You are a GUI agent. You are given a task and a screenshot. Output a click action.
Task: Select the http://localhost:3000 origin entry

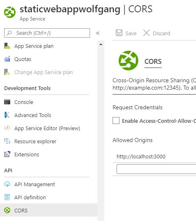tap(141, 157)
